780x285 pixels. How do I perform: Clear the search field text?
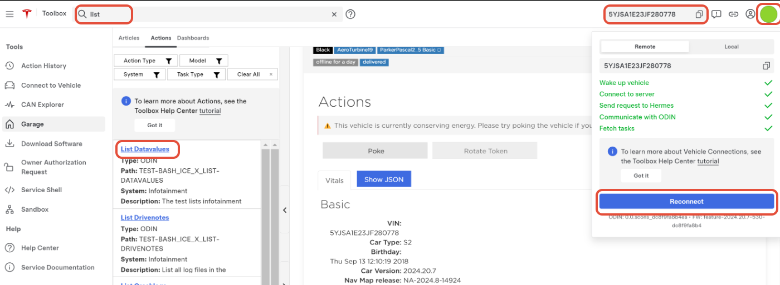[334, 14]
